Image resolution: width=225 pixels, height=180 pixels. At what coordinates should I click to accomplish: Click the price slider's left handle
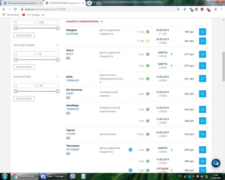click(x=16, y=28)
